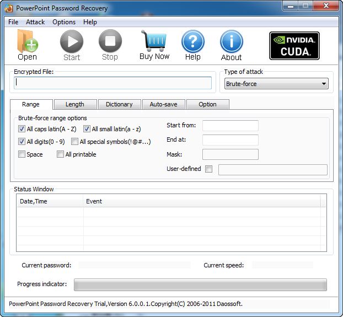Tick the User-defined checkbox
This screenshot has height=317, width=343.
click(208, 169)
